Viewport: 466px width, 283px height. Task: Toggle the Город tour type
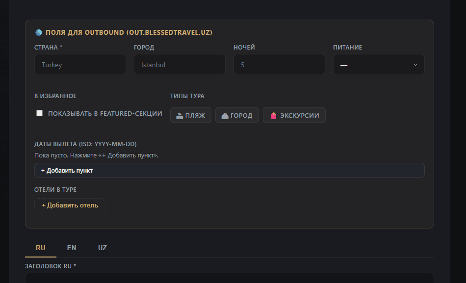point(237,115)
